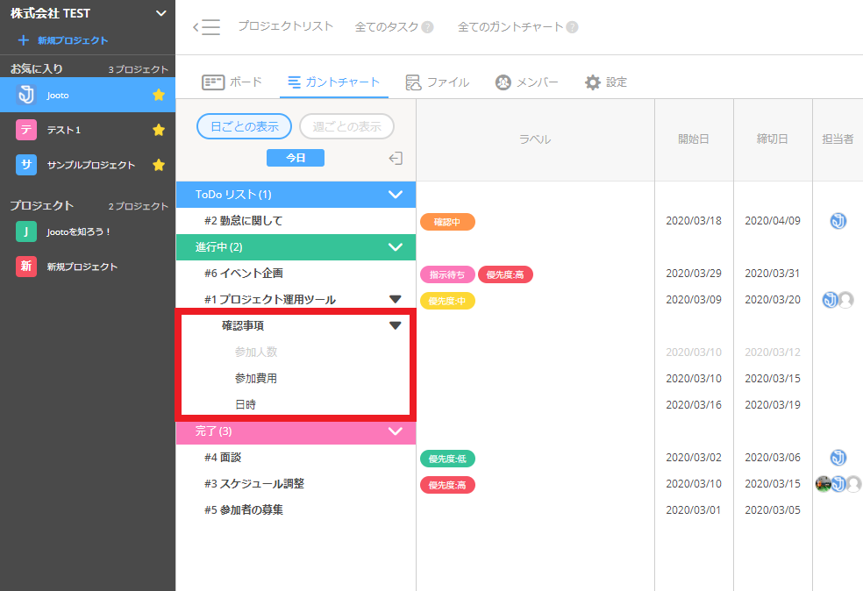Switch to 週ごとの表示 weekly view
863x591 pixels.
coord(346,126)
